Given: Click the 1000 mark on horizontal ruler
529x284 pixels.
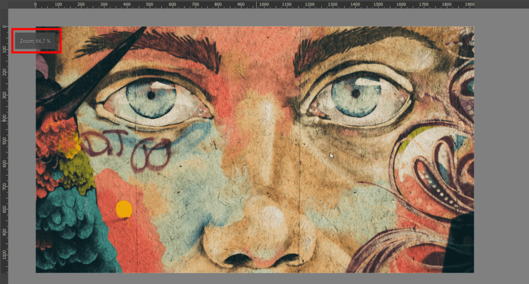Looking at the screenshot, I should click(x=264, y=4).
